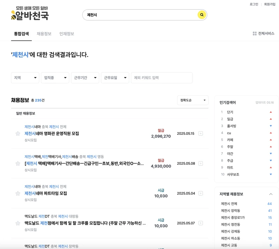279x249 pixels.
Task: Favorite the 제천시네마 파트타임 모집 star
Action: (x=18, y=193)
